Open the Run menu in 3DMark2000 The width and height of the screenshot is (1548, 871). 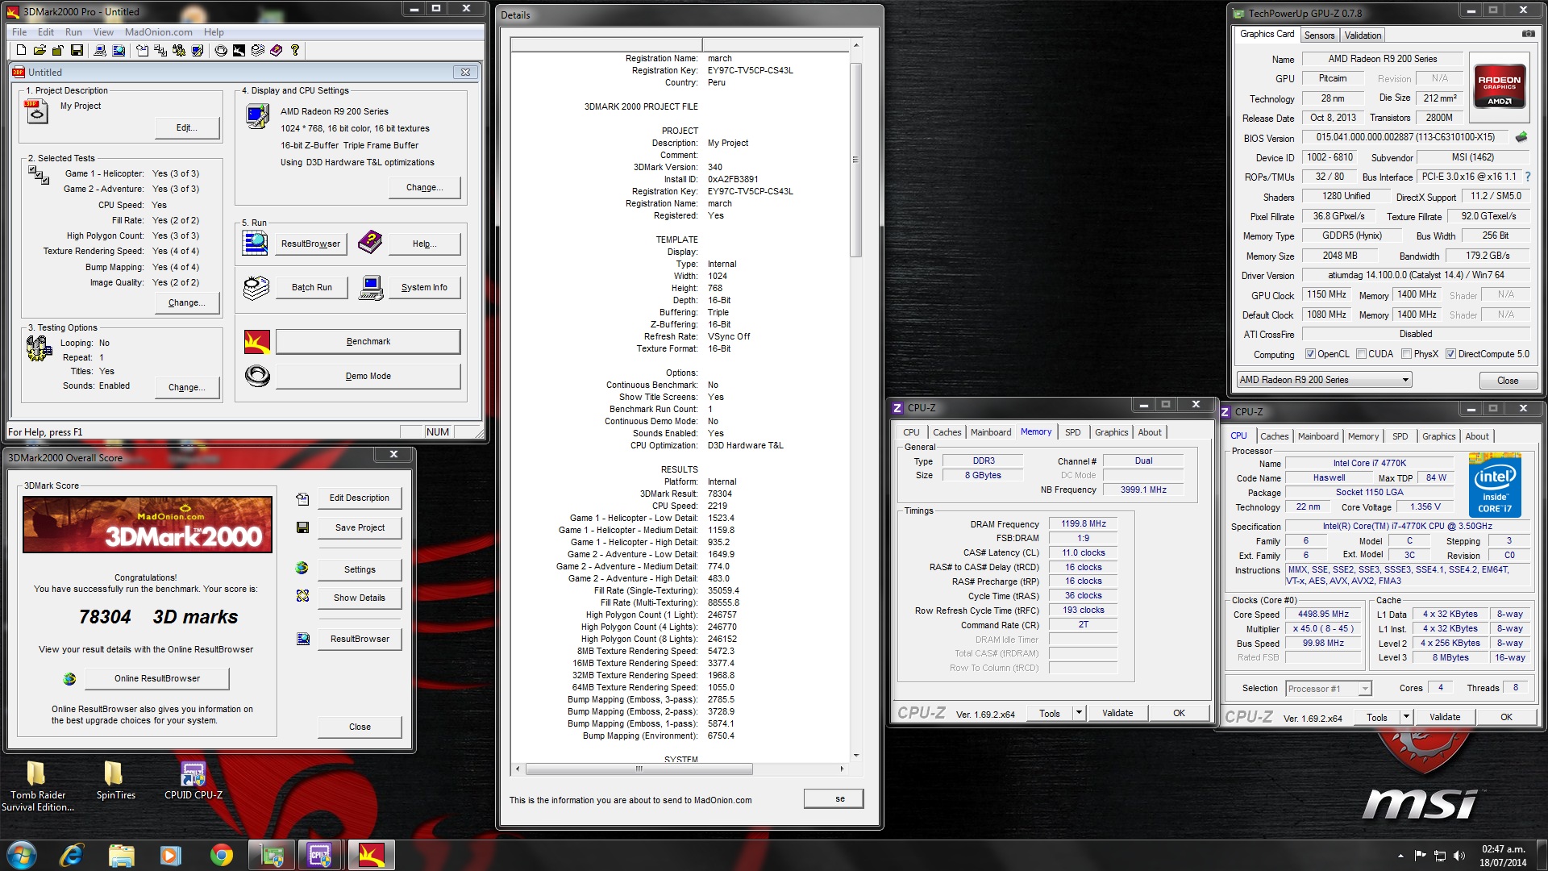(x=73, y=32)
